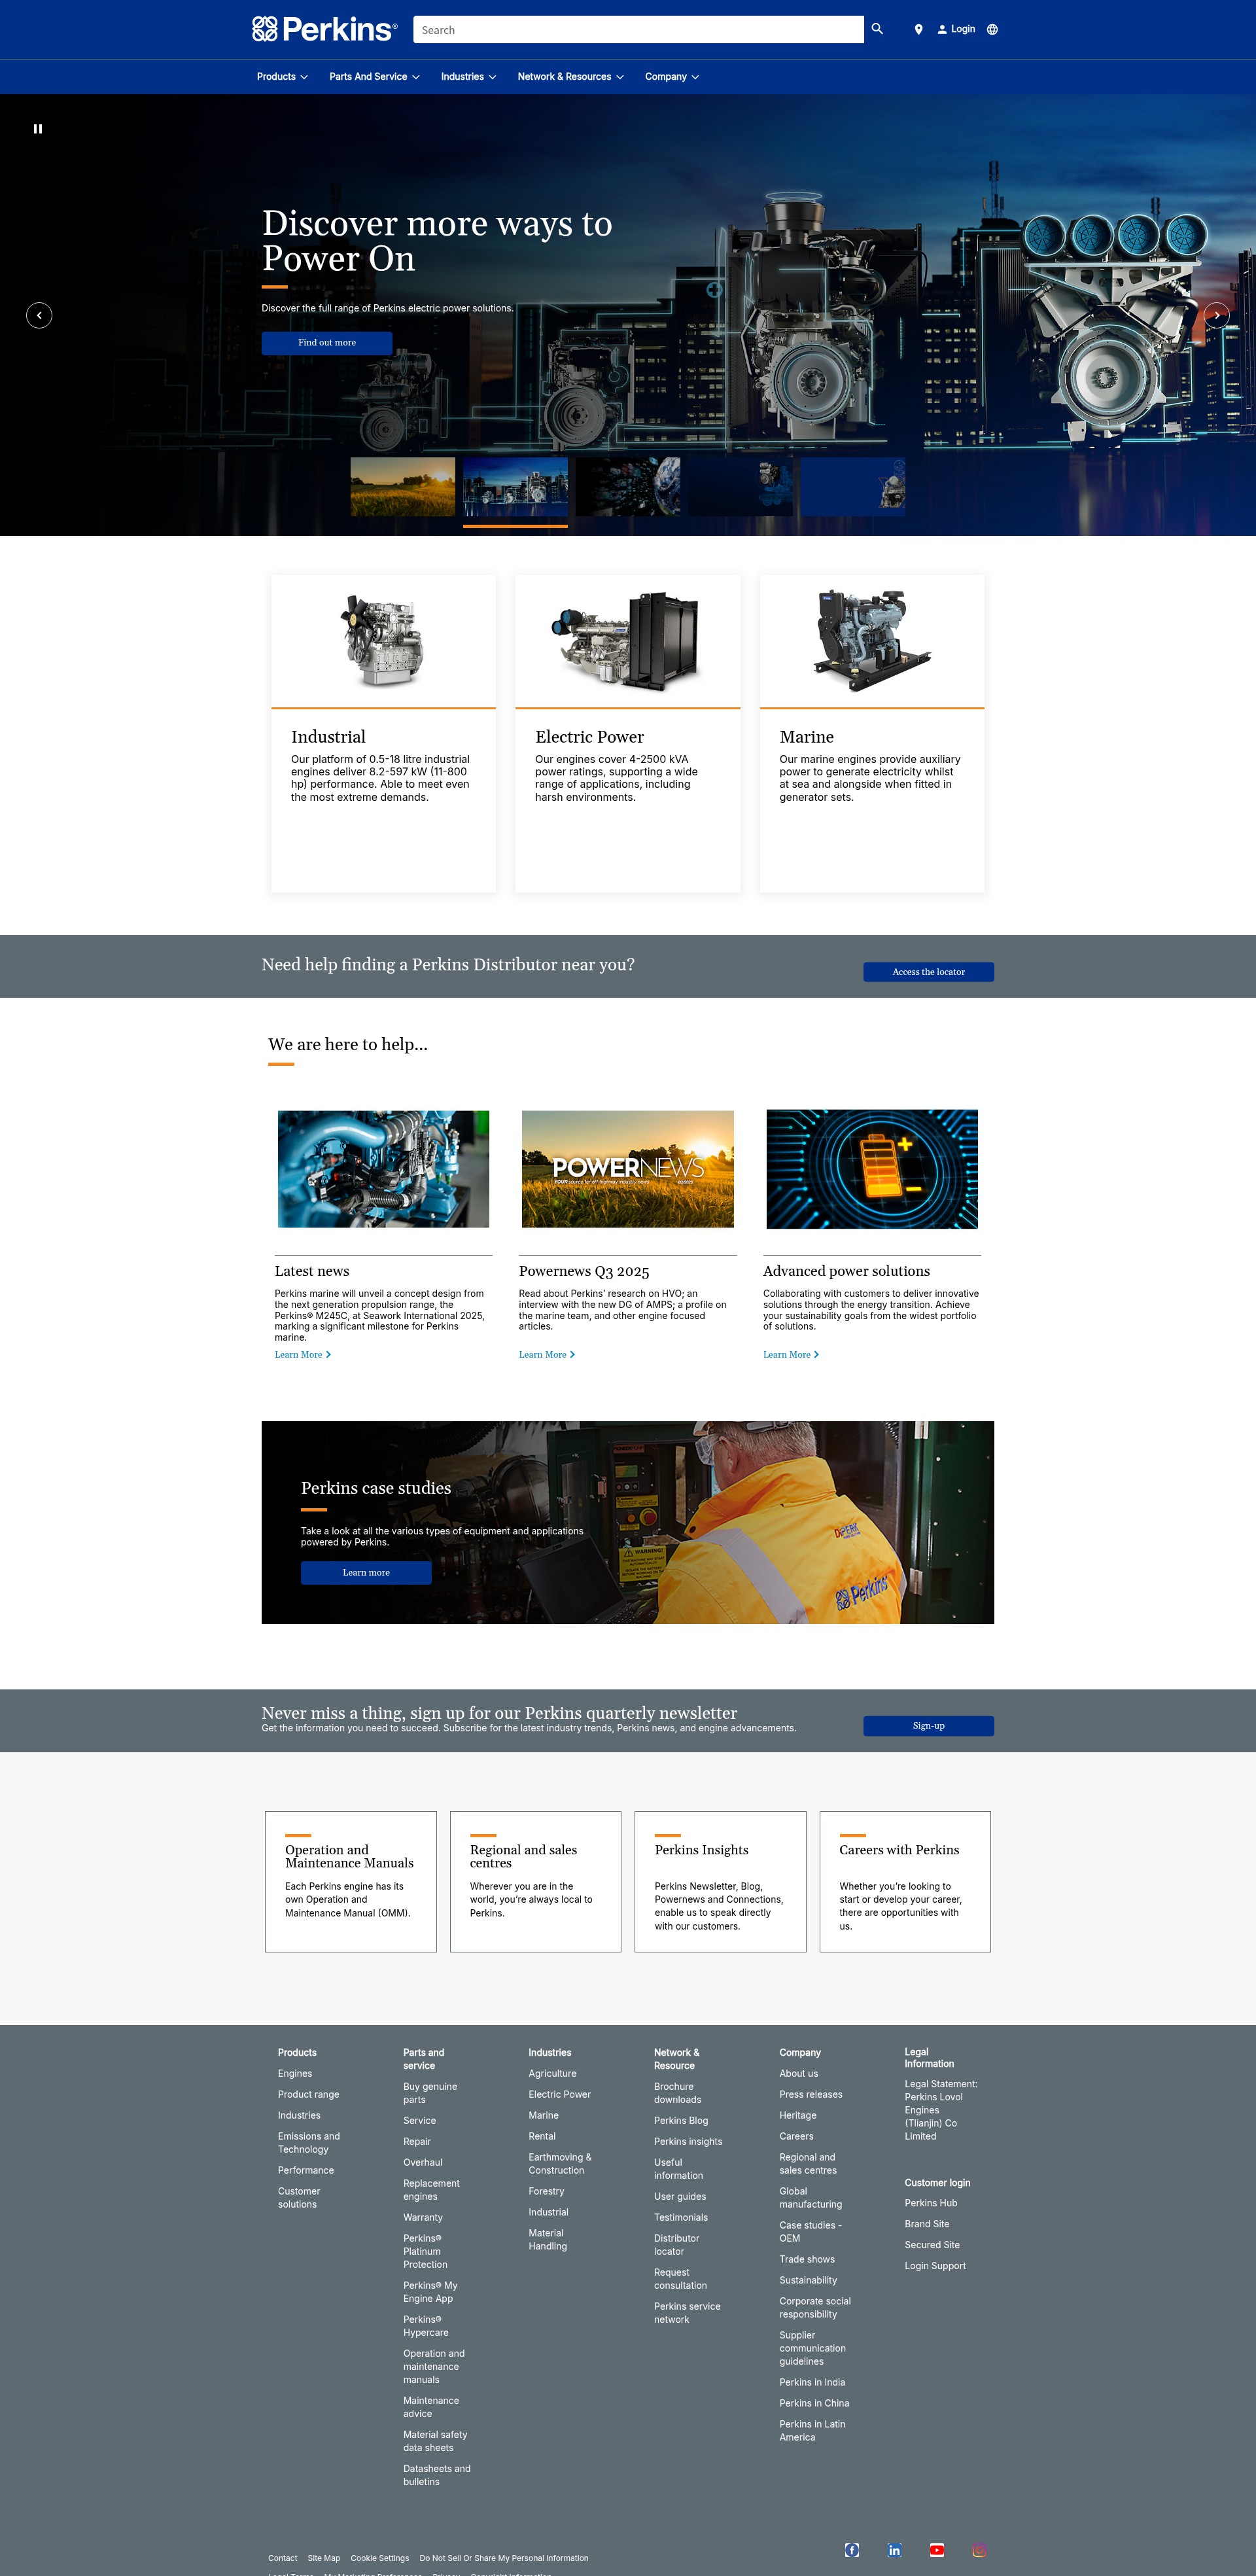
Task: Open footer Perkins Hub link
Action: point(931,2203)
